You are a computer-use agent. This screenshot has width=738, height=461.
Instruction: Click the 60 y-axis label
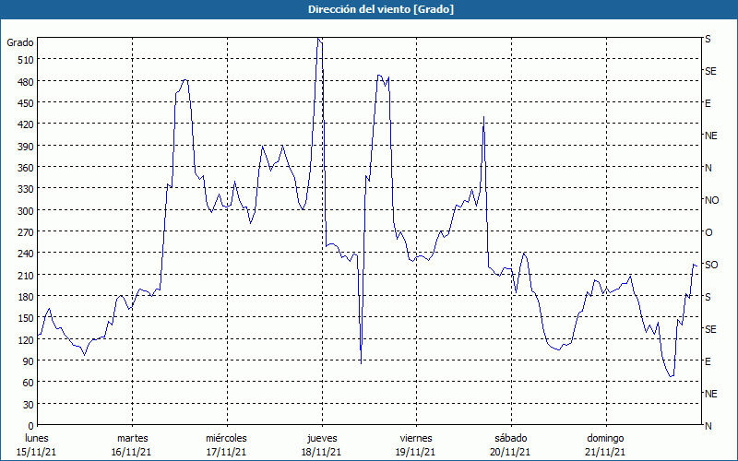[x=29, y=383]
